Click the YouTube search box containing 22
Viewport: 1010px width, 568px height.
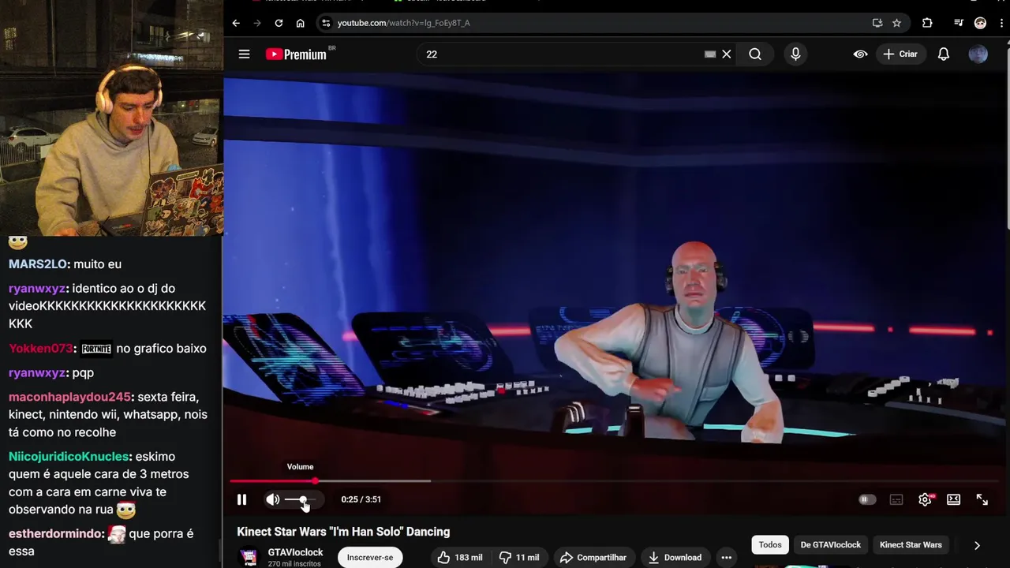point(562,54)
